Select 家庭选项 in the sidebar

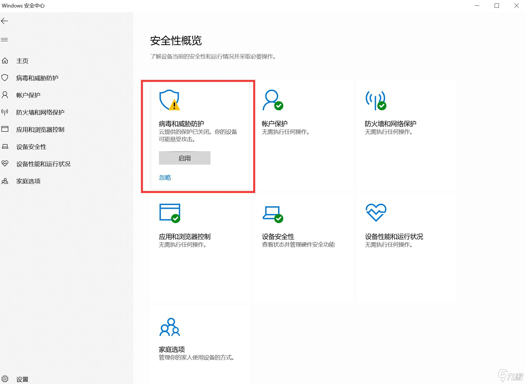pos(28,181)
